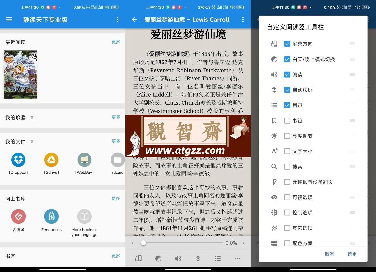Open the [Dropbox] file source
Screen dimensions: 376x272
pyautogui.click(x=18, y=164)
